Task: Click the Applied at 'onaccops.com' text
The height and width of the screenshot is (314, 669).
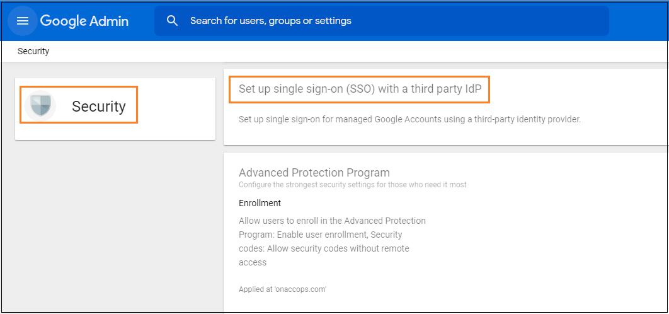Action: point(282,289)
